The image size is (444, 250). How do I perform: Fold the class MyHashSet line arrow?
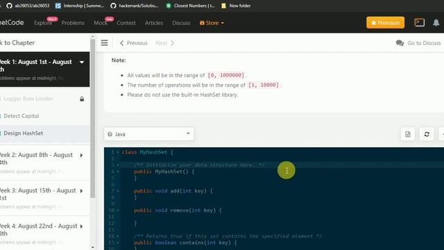point(118,152)
